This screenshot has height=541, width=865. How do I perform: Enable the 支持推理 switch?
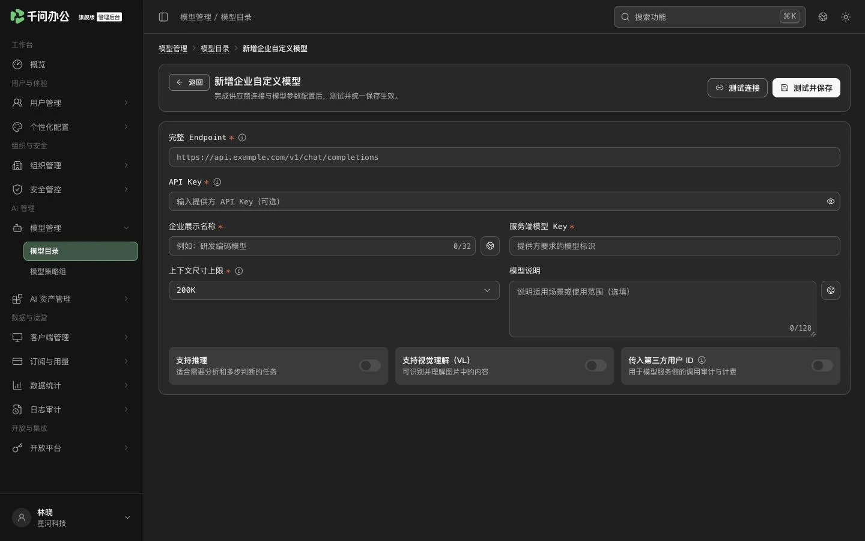pos(370,365)
